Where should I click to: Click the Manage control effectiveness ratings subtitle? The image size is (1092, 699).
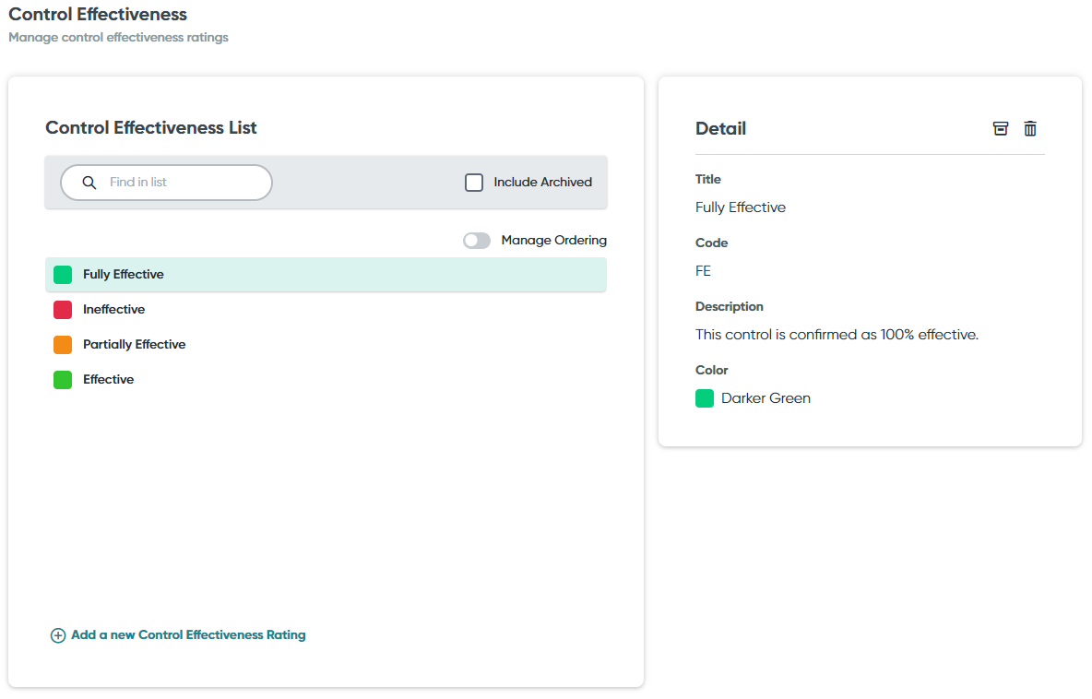[118, 38]
